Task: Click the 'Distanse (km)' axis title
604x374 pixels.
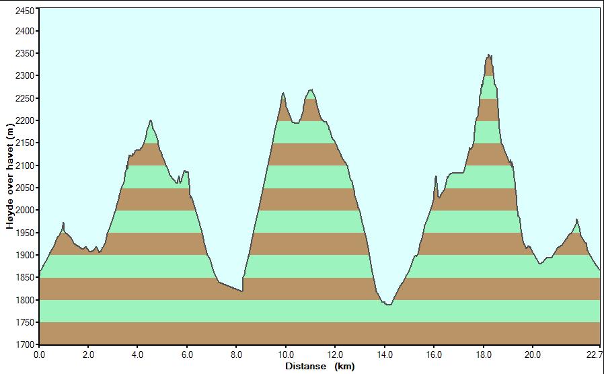Action: 319,367
